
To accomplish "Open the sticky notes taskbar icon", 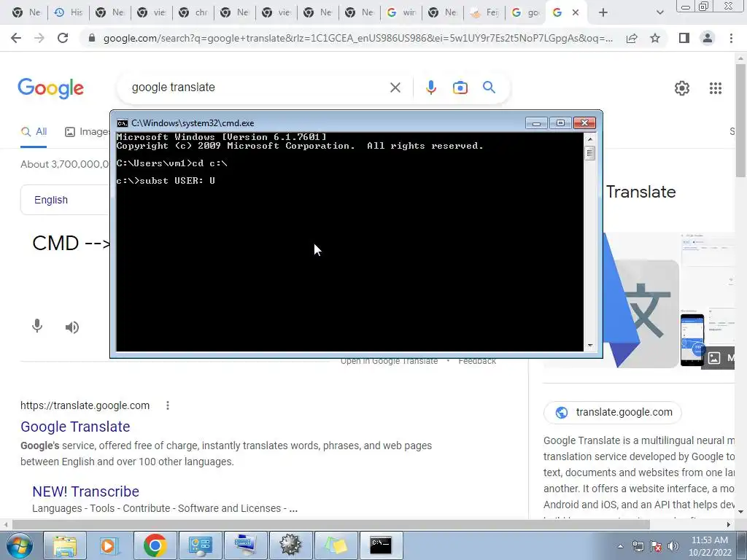I will (336, 545).
